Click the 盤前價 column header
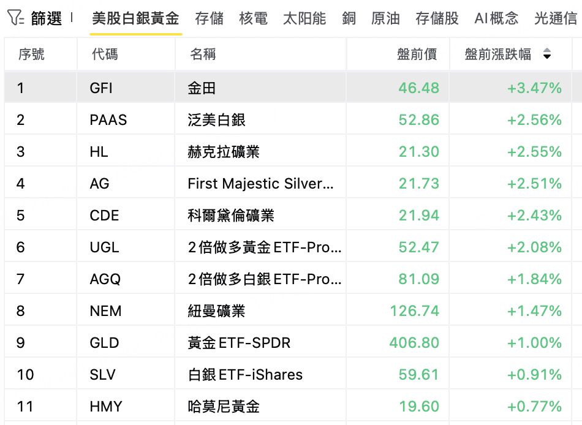 [417, 54]
